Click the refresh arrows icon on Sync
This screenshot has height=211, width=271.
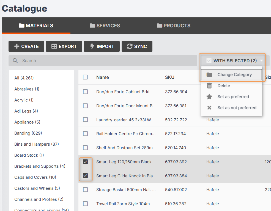click(x=130, y=46)
